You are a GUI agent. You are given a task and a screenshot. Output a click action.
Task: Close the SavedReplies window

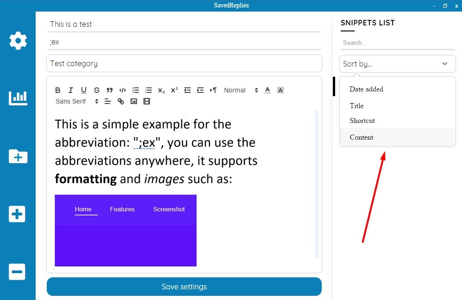[x=456, y=6]
